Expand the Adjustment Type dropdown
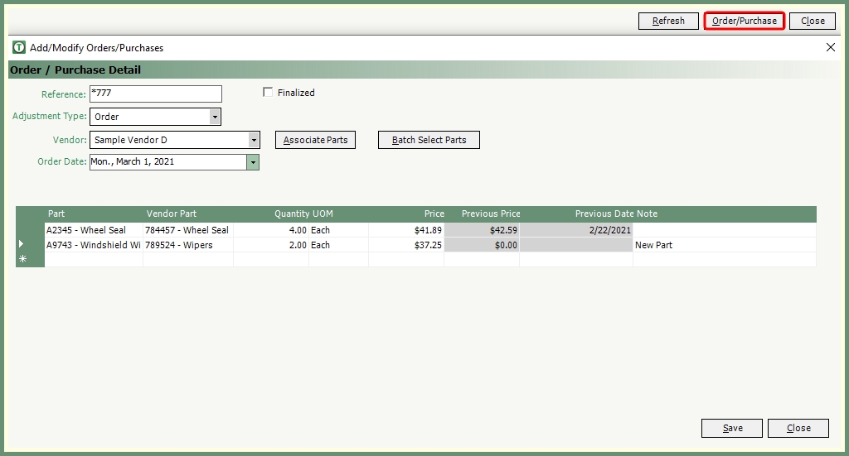 coord(215,117)
